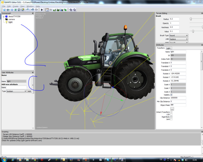
Task: Click the Undo arrow icon
Action: [32, 10]
